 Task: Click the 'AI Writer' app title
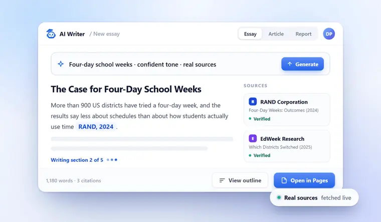coord(72,34)
